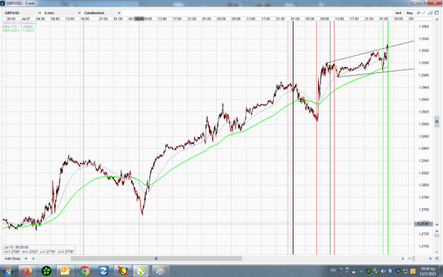The image size is (443, 277).
Task: Click the taskbar clock showing 13/7/2023
Action: (x=427, y=271)
